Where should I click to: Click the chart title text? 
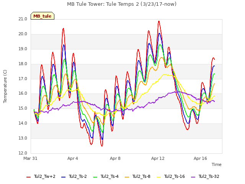coord(122,4)
